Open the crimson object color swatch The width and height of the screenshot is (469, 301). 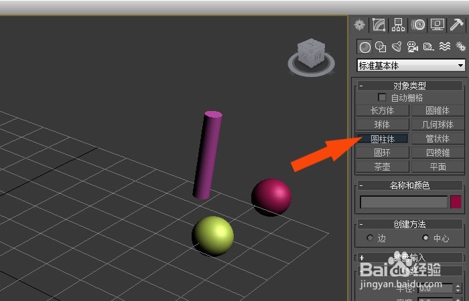click(x=456, y=202)
